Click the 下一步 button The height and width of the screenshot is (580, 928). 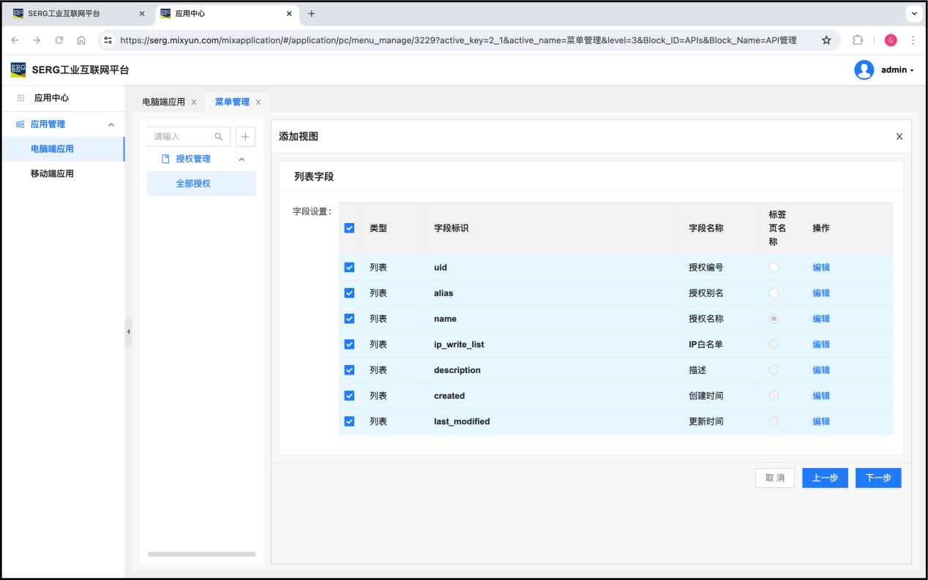[878, 478]
